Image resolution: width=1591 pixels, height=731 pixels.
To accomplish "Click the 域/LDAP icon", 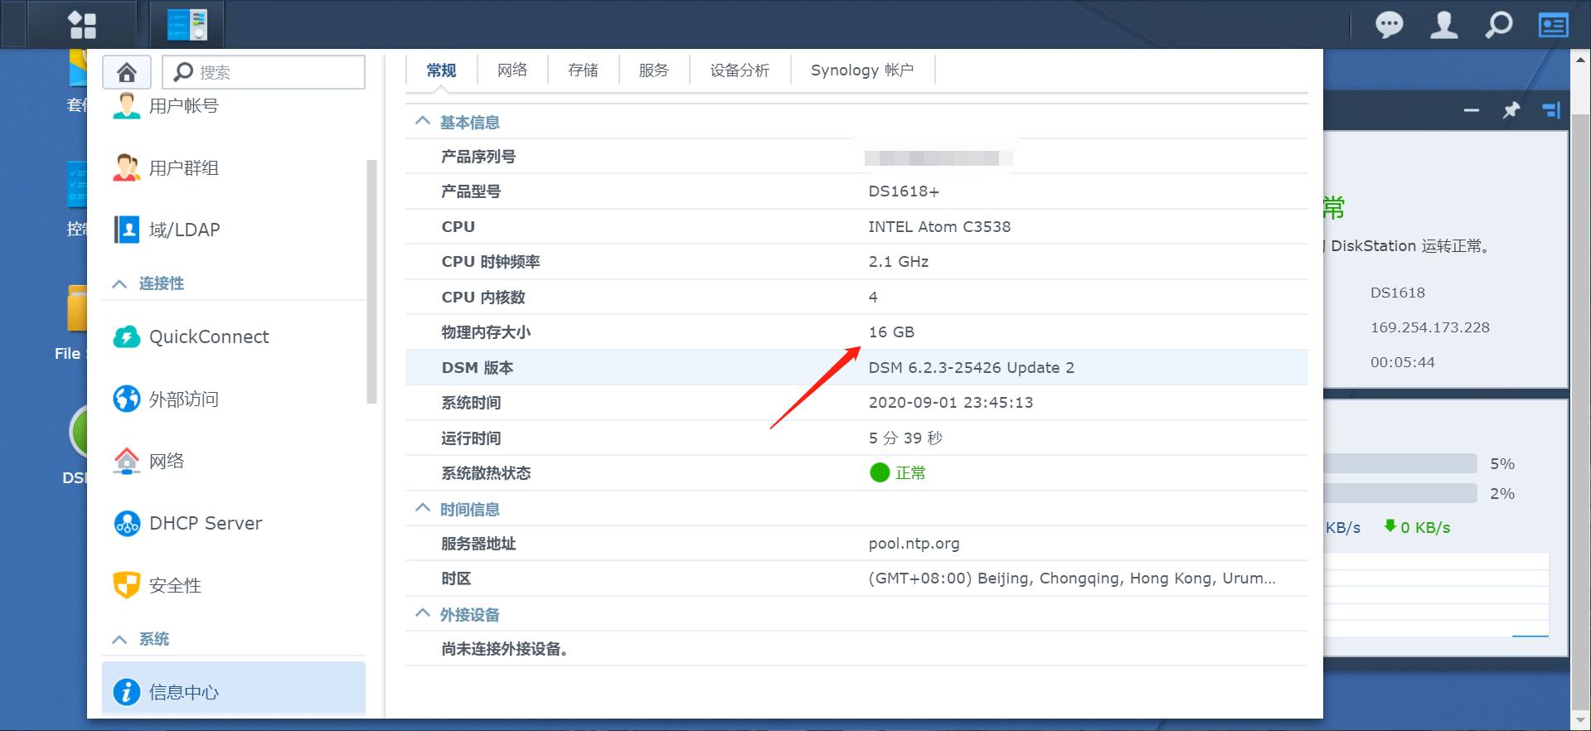I will coord(127,230).
